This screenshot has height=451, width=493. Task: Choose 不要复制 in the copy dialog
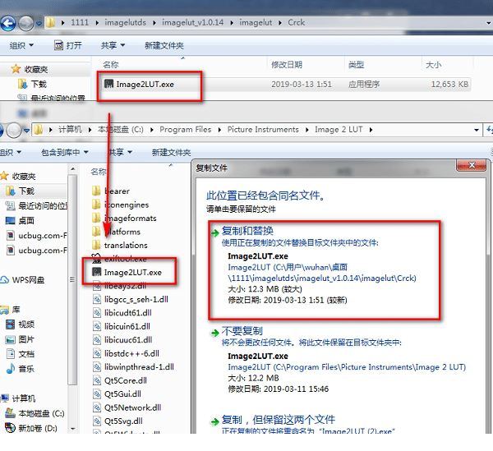338,360
